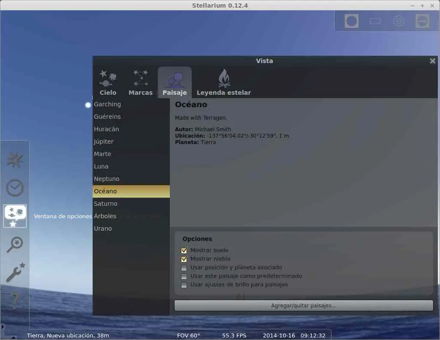
Task: Click the FOV 60° status entry
Action: [188, 336]
